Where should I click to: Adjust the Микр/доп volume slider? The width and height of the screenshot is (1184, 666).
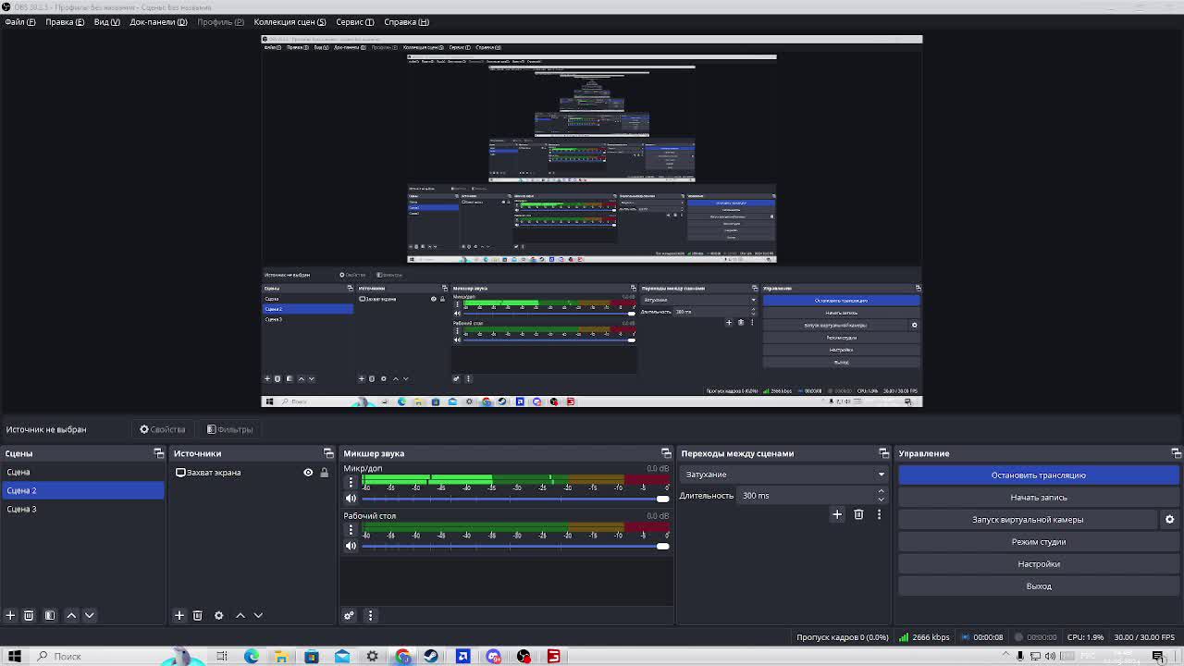coord(514,499)
